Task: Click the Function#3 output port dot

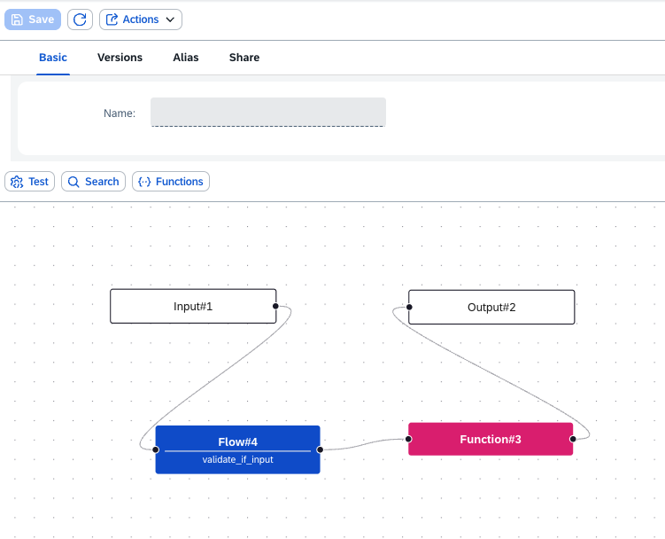Action: [573, 439]
